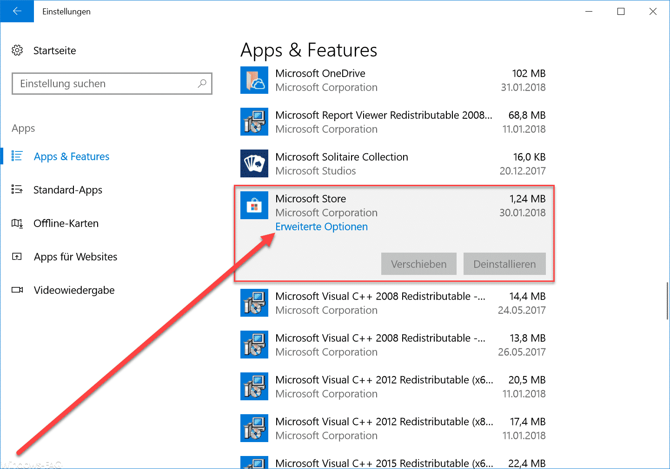Select Visual C++ 2008 Redistributable dated 24.05.2017
The width and height of the screenshot is (670, 469).
pyautogui.click(x=380, y=296)
